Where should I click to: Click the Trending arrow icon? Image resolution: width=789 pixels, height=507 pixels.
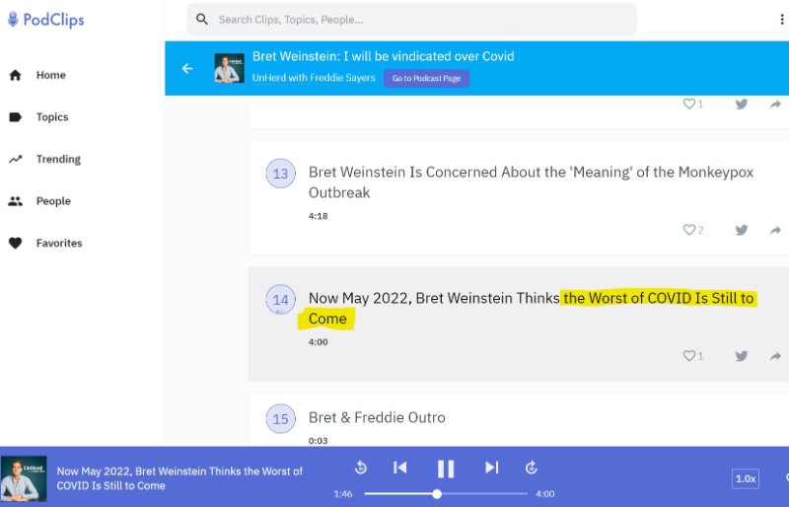16,159
